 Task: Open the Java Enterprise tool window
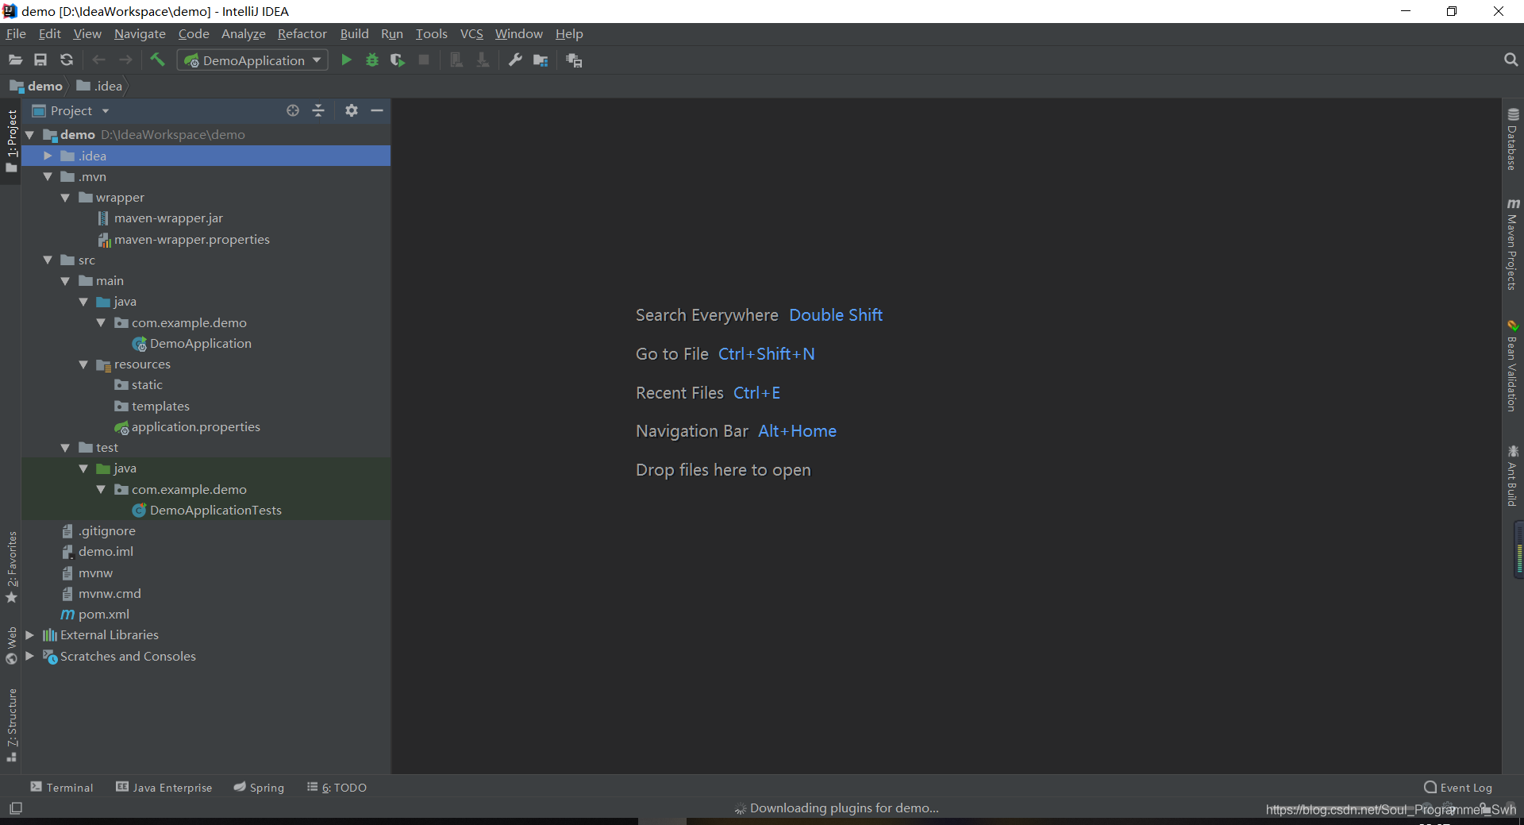(x=164, y=788)
